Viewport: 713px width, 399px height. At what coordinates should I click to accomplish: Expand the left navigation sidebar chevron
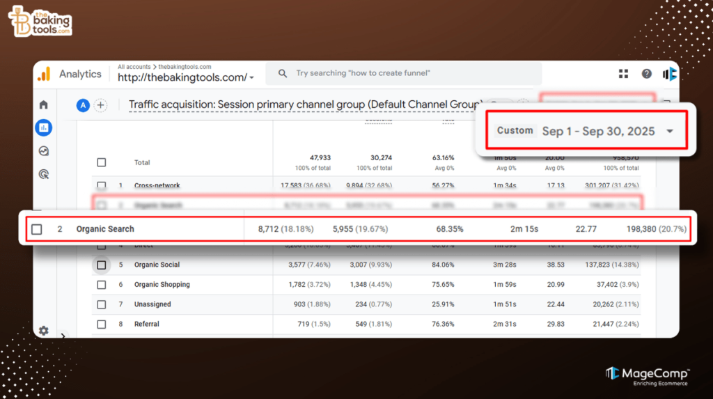pyautogui.click(x=63, y=336)
